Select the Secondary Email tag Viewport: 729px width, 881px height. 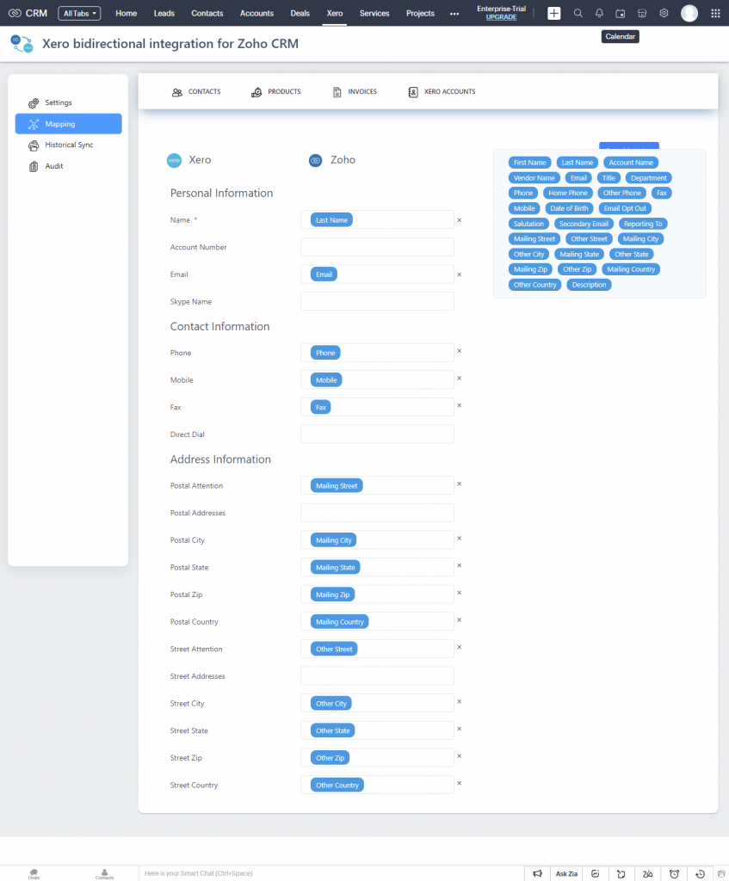point(584,224)
